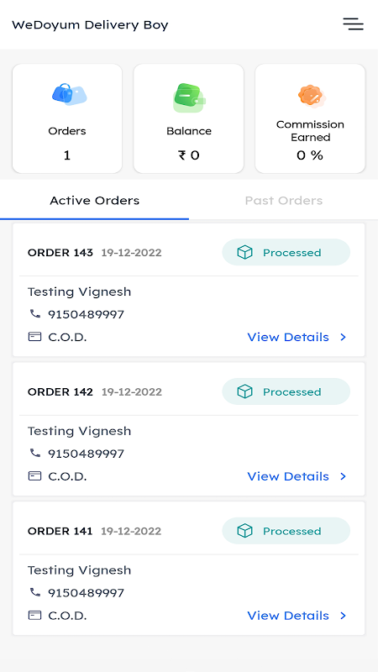378x672 pixels.
Task: Tap the phone icon in Order 143
Action: [x=34, y=314]
